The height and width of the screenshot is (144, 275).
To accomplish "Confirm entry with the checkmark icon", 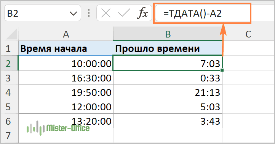I will point(124,13).
